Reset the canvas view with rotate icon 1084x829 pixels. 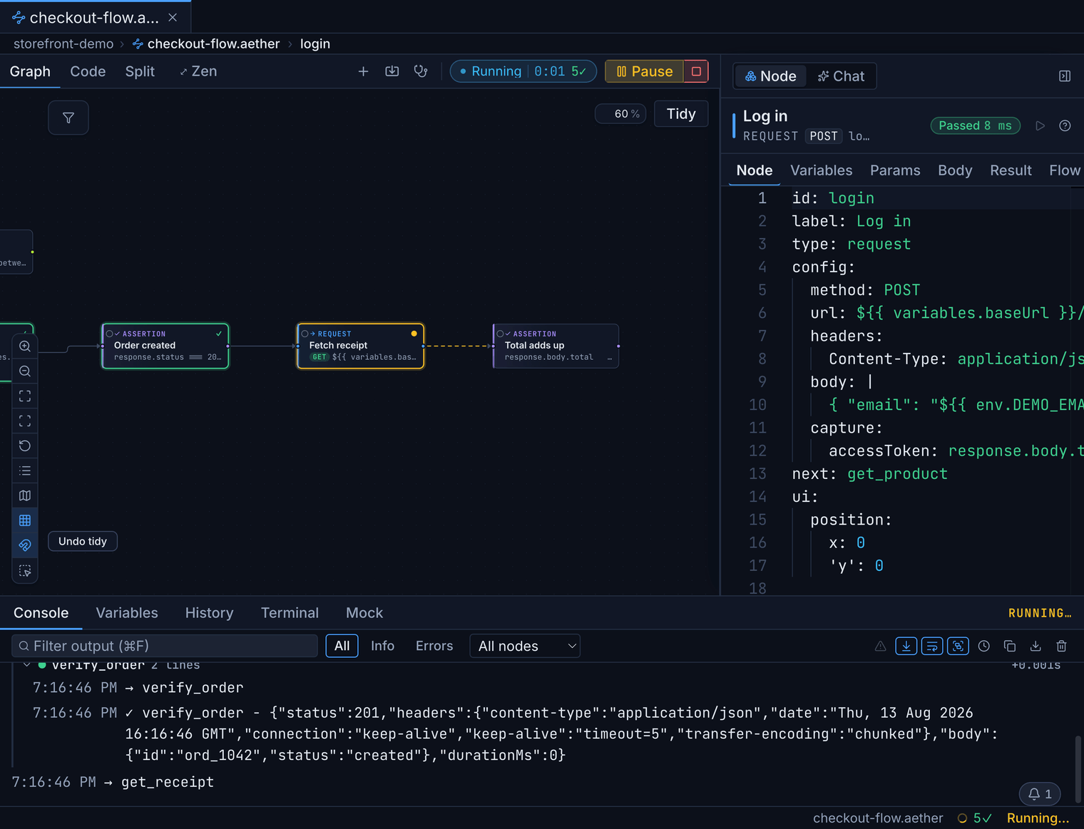pos(25,446)
